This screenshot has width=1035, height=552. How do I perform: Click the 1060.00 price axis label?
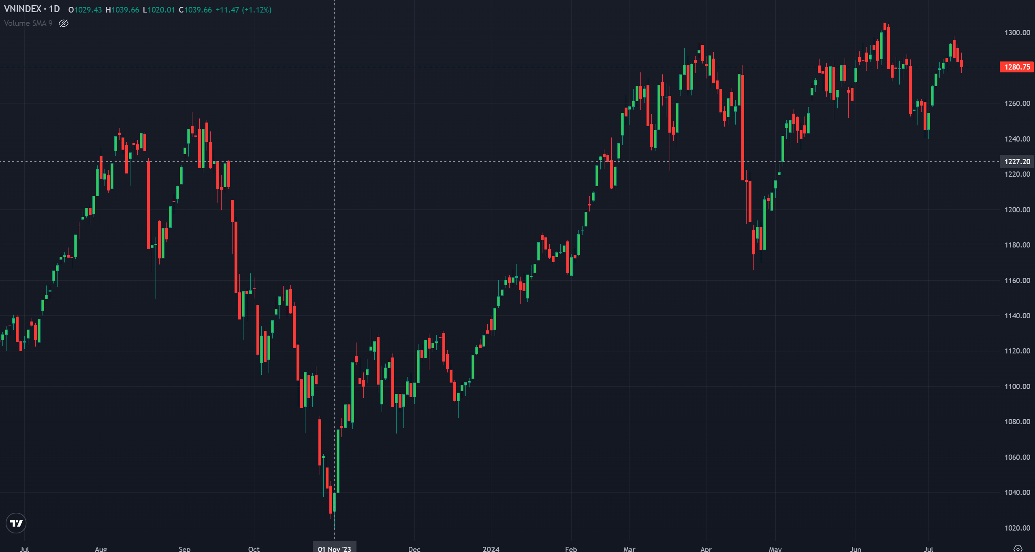[1017, 457]
